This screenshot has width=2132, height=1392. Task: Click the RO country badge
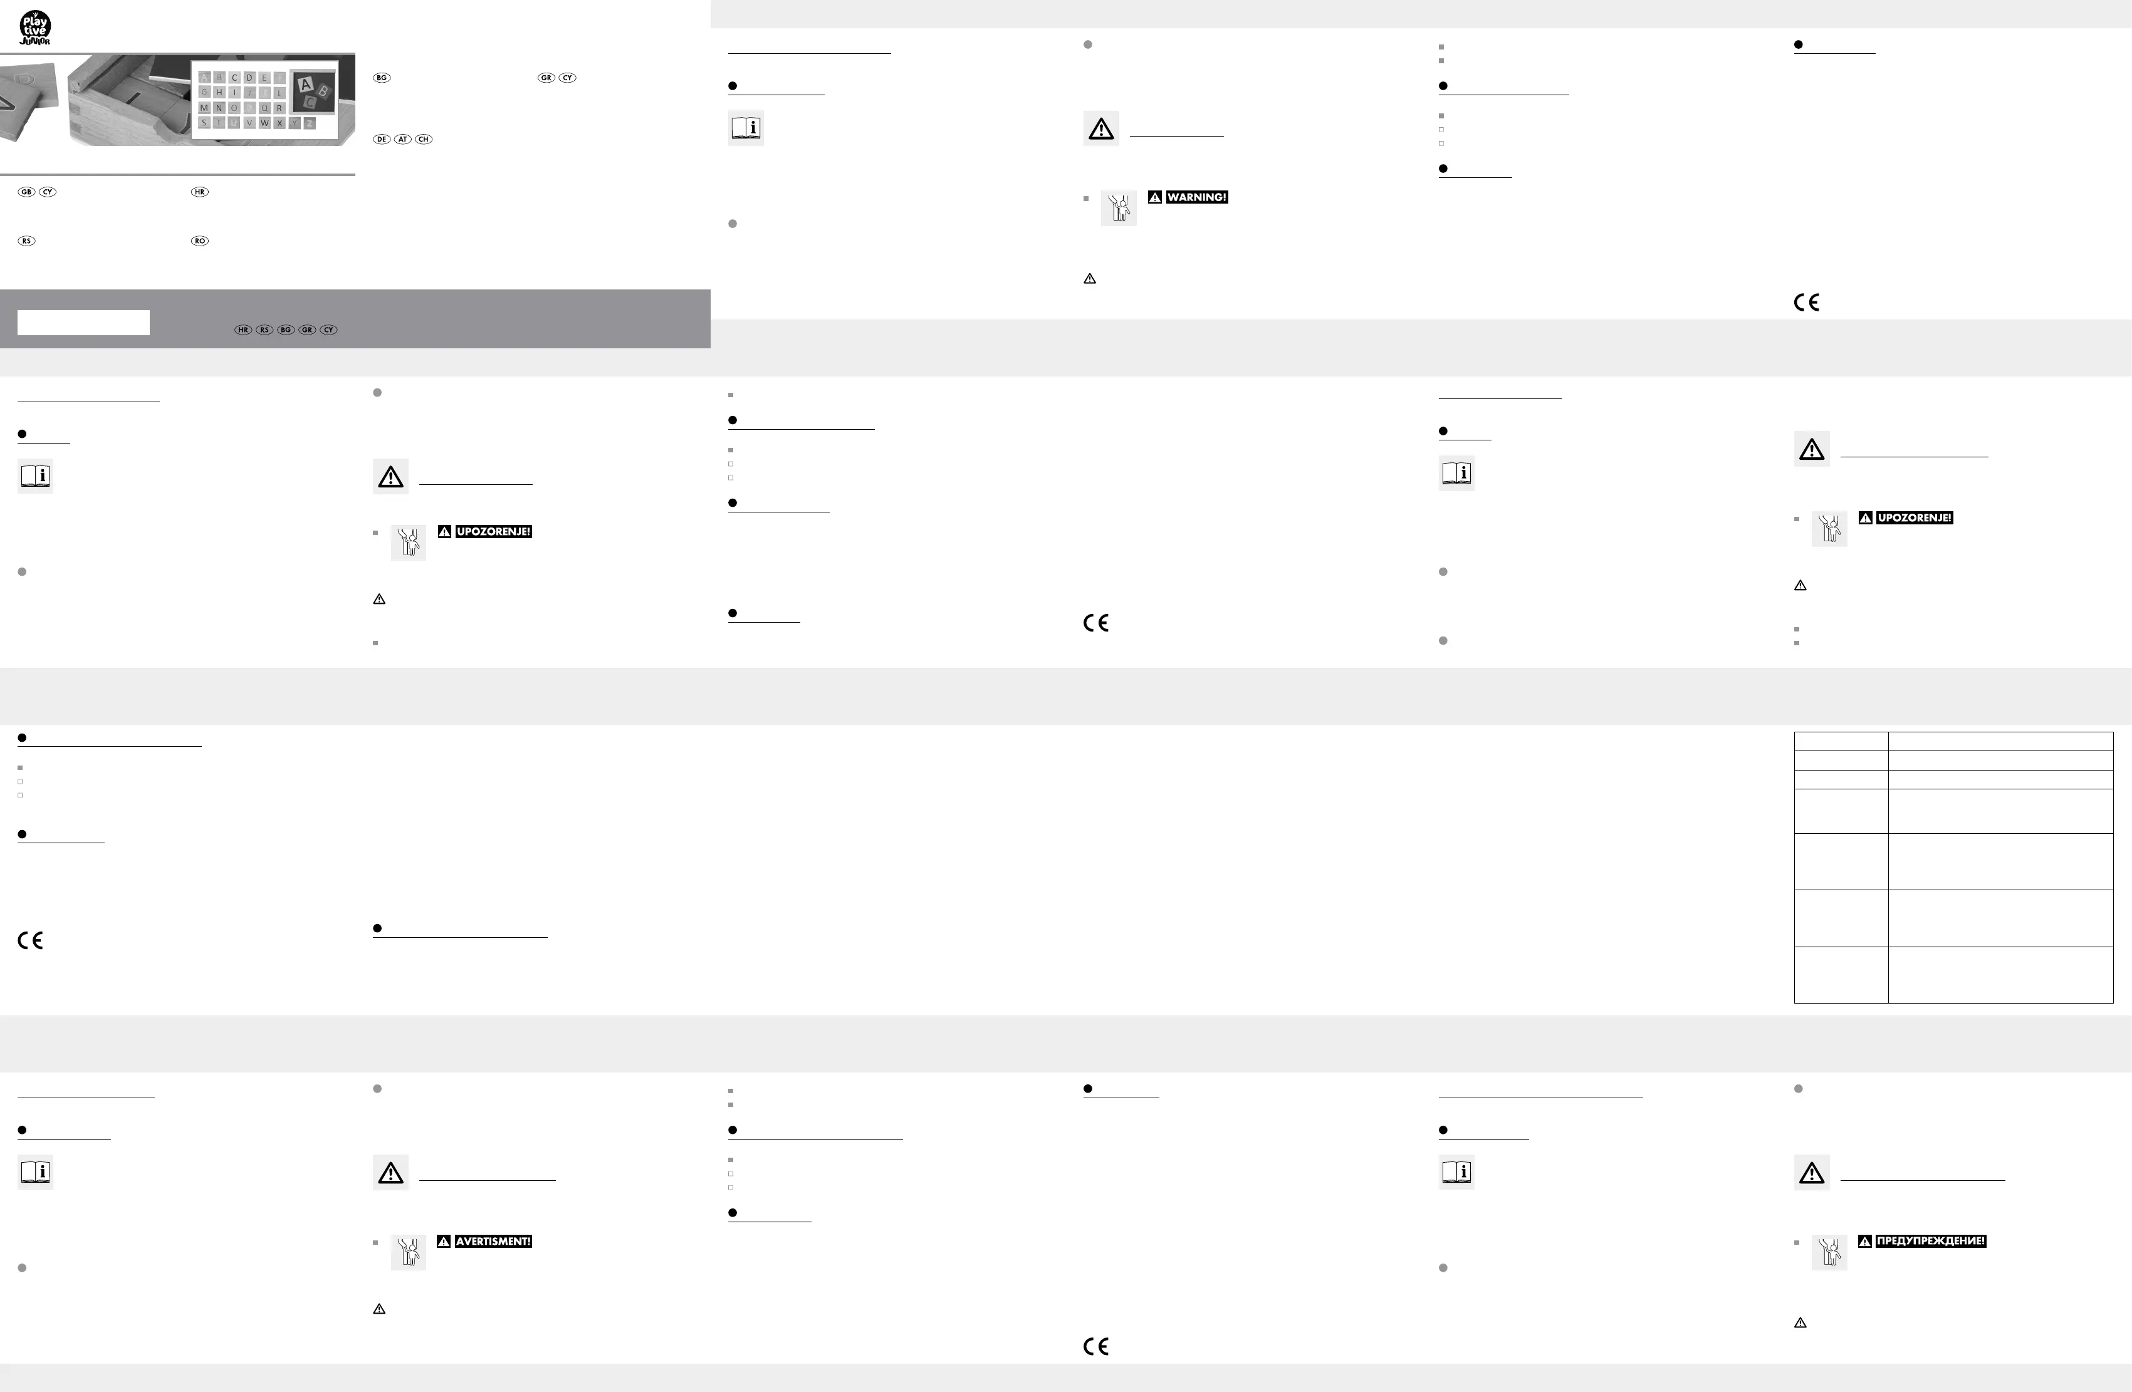pos(200,241)
